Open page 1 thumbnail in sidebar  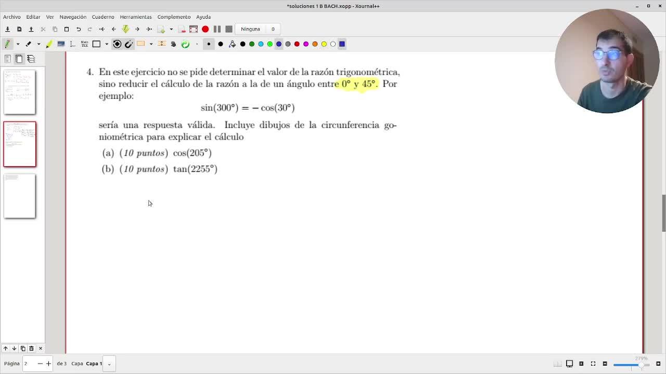click(x=20, y=92)
